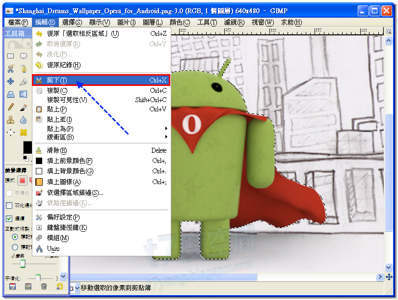
Task: Choose 複製可見性(V) menu entry
Action: coord(102,100)
